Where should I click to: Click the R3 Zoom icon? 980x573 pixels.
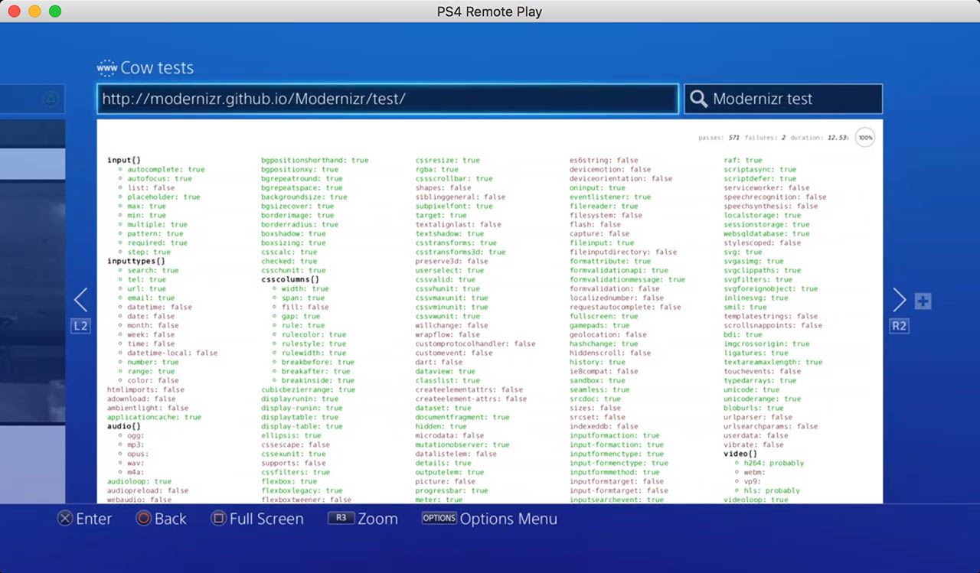[341, 518]
